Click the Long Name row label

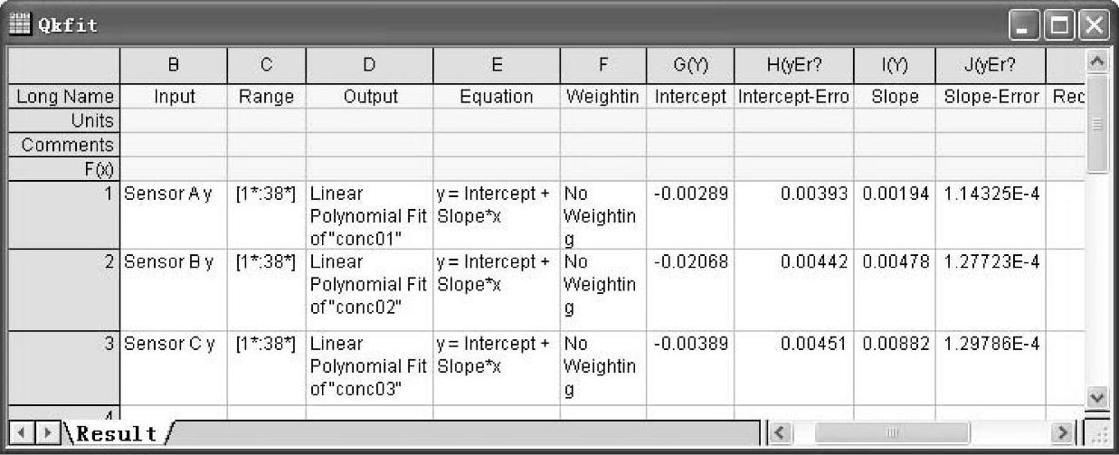(x=62, y=96)
